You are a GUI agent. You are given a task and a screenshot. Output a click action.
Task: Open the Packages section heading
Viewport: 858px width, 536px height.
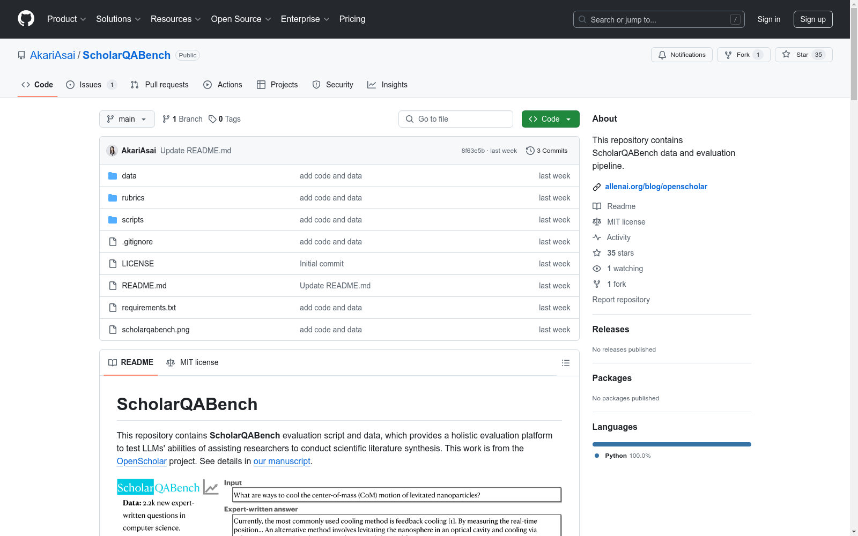612,378
